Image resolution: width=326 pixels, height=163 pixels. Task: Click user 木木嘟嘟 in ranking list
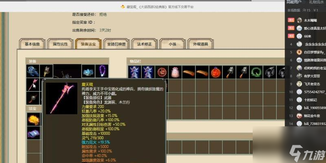(x=311, y=20)
